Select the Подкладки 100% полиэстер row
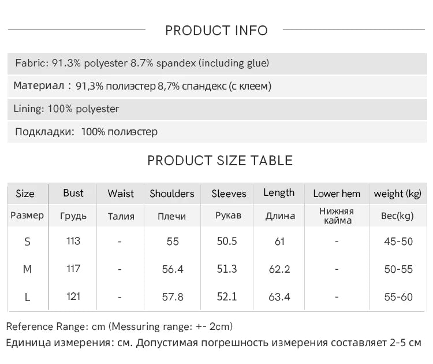This screenshot has width=433, height=364. 87,132
